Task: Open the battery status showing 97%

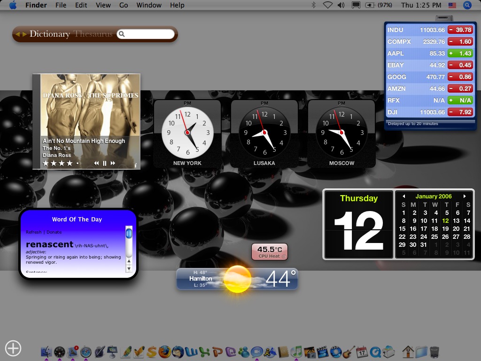Action: point(379,5)
